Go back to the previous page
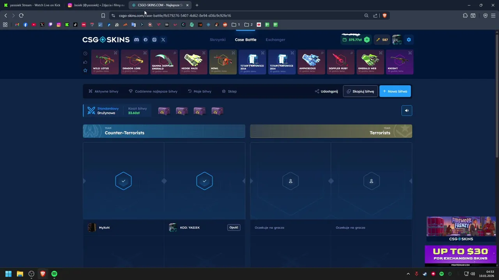Image resolution: width=499 pixels, height=280 pixels. pos(5,16)
